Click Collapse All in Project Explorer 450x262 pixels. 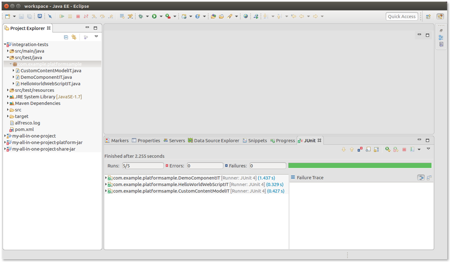pyautogui.click(x=66, y=37)
